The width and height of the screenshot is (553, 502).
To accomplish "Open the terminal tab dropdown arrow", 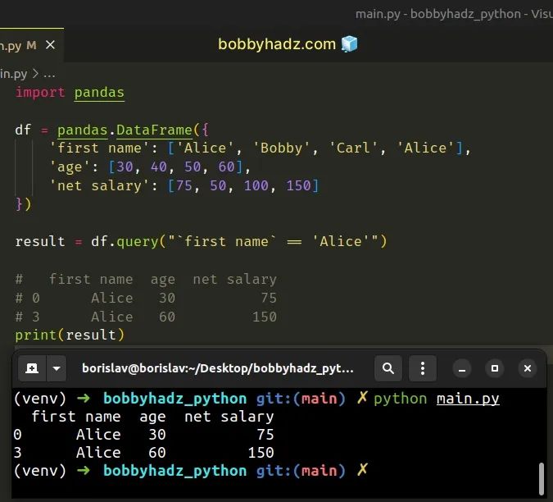I will click(x=57, y=368).
